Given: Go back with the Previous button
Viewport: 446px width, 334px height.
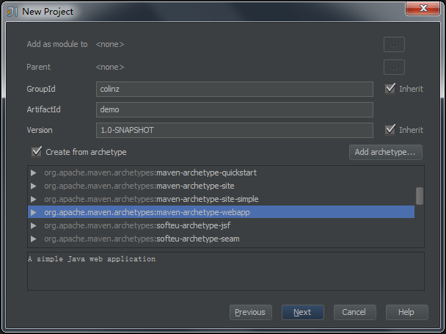Looking at the screenshot, I should [x=250, y=312].
